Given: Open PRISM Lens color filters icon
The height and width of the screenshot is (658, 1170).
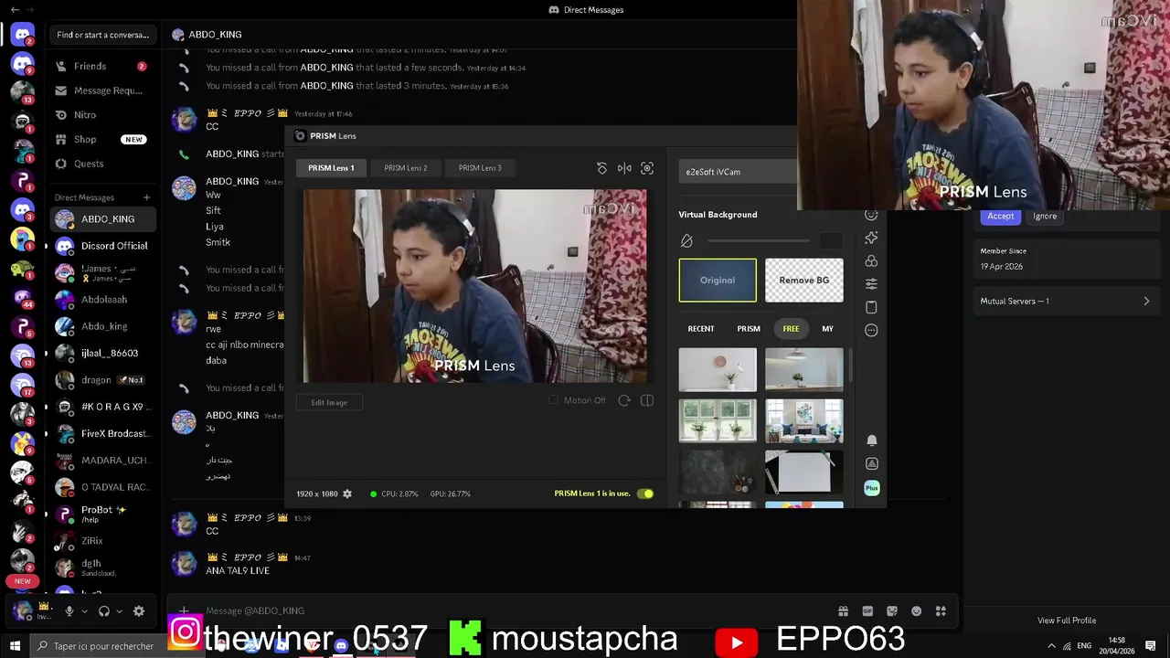Looking at the screenshot, I should (871, 261).
